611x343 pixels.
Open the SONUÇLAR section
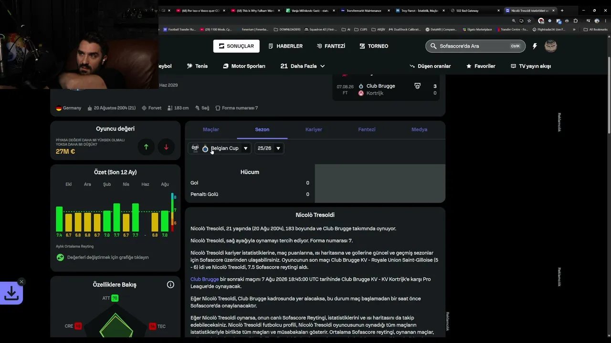coord(236,46)
